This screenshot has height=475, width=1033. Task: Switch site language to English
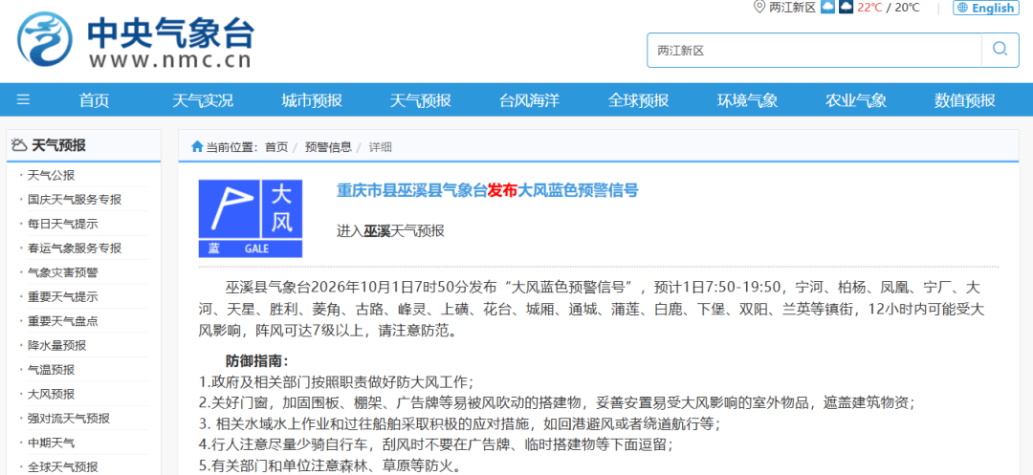[x=985, y=8]
